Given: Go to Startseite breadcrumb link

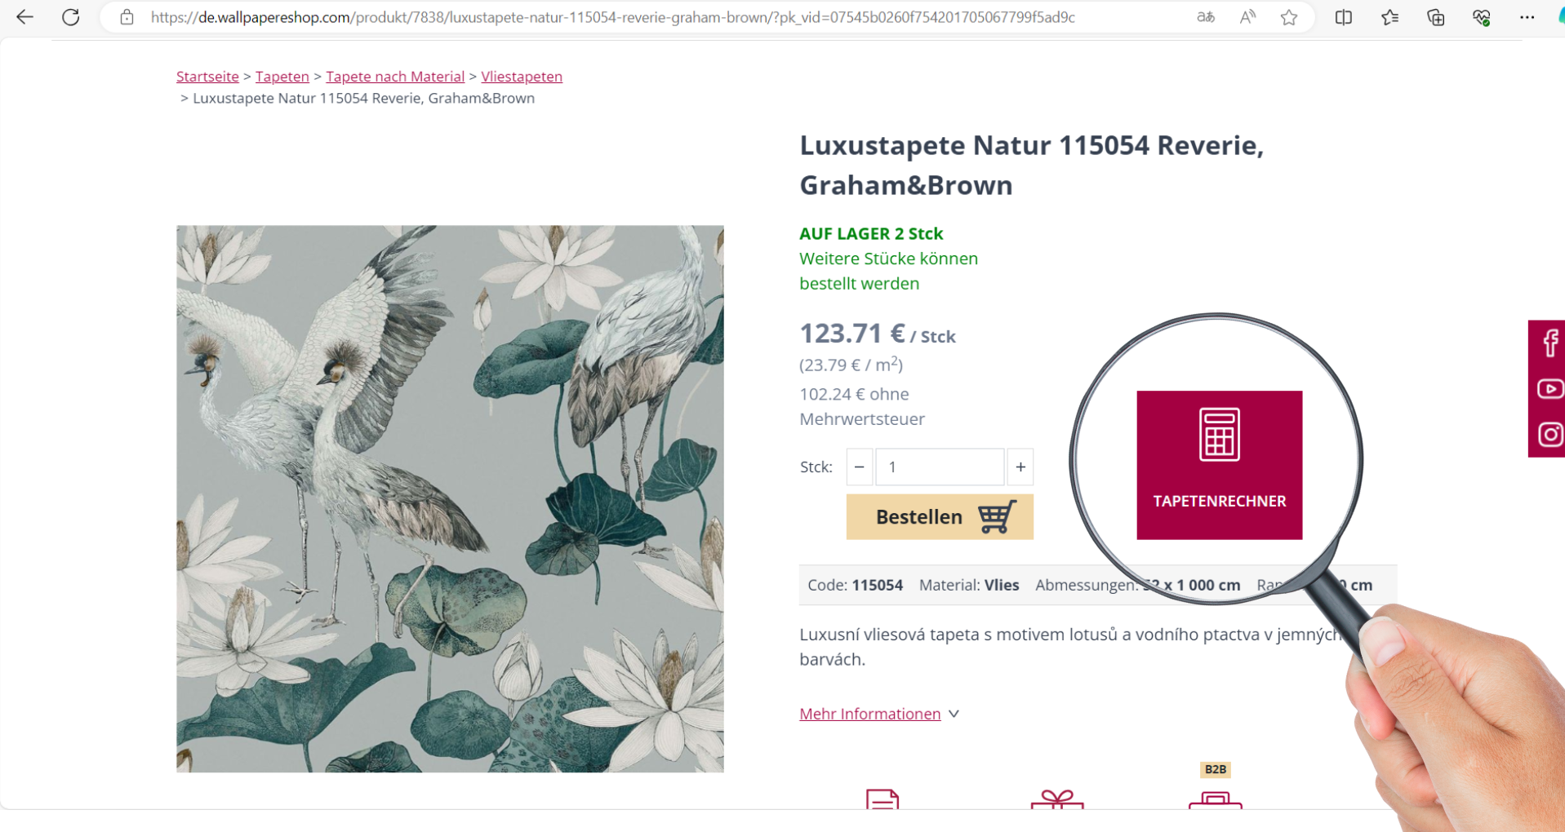Looking at the screenshot, I should 207,77.
